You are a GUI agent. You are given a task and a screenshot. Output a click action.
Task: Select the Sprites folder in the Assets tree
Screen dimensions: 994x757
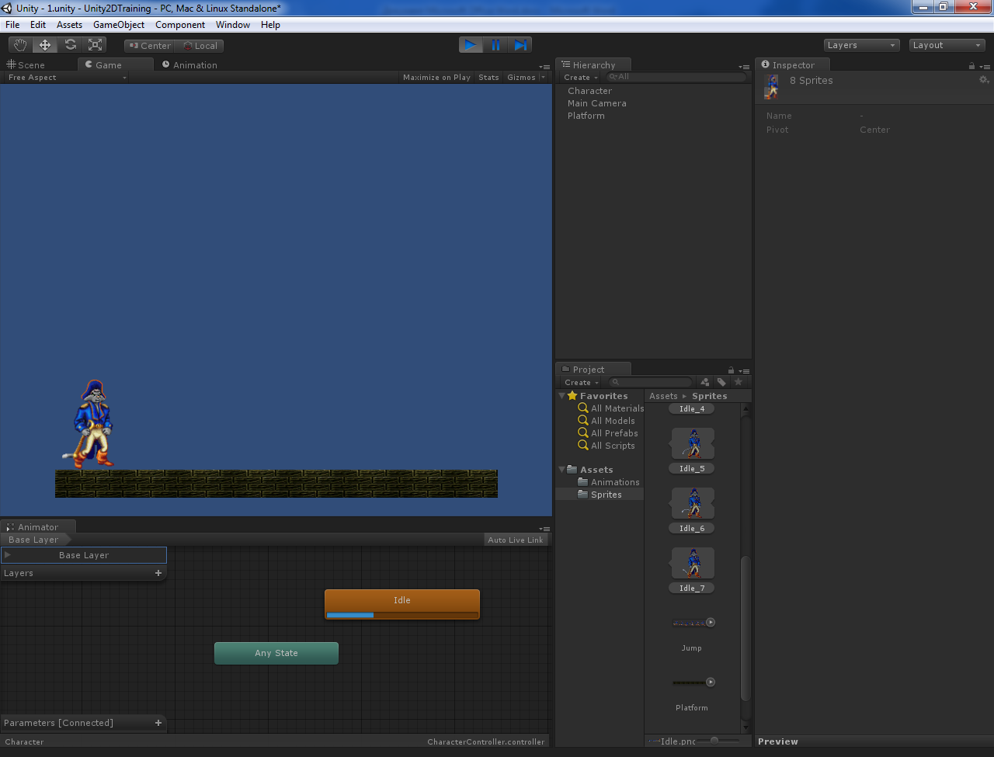point(600,495)
